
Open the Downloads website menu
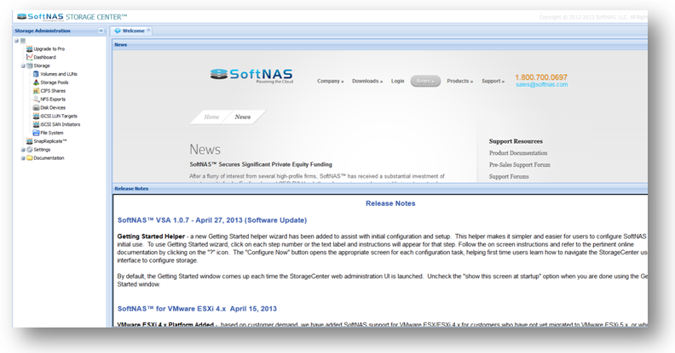point(367,81)
